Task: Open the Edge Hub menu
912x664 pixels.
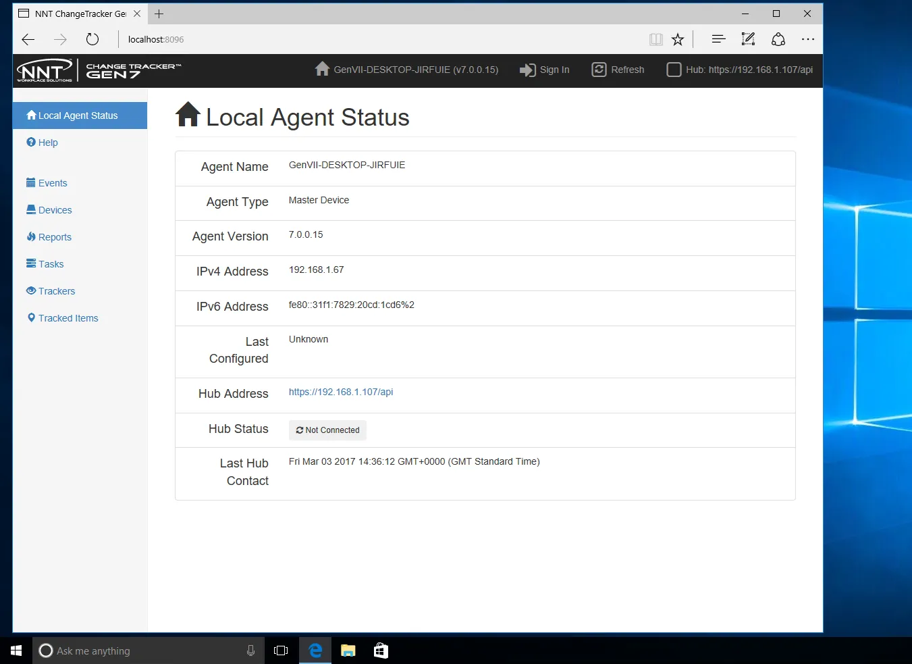Action: 719,39
